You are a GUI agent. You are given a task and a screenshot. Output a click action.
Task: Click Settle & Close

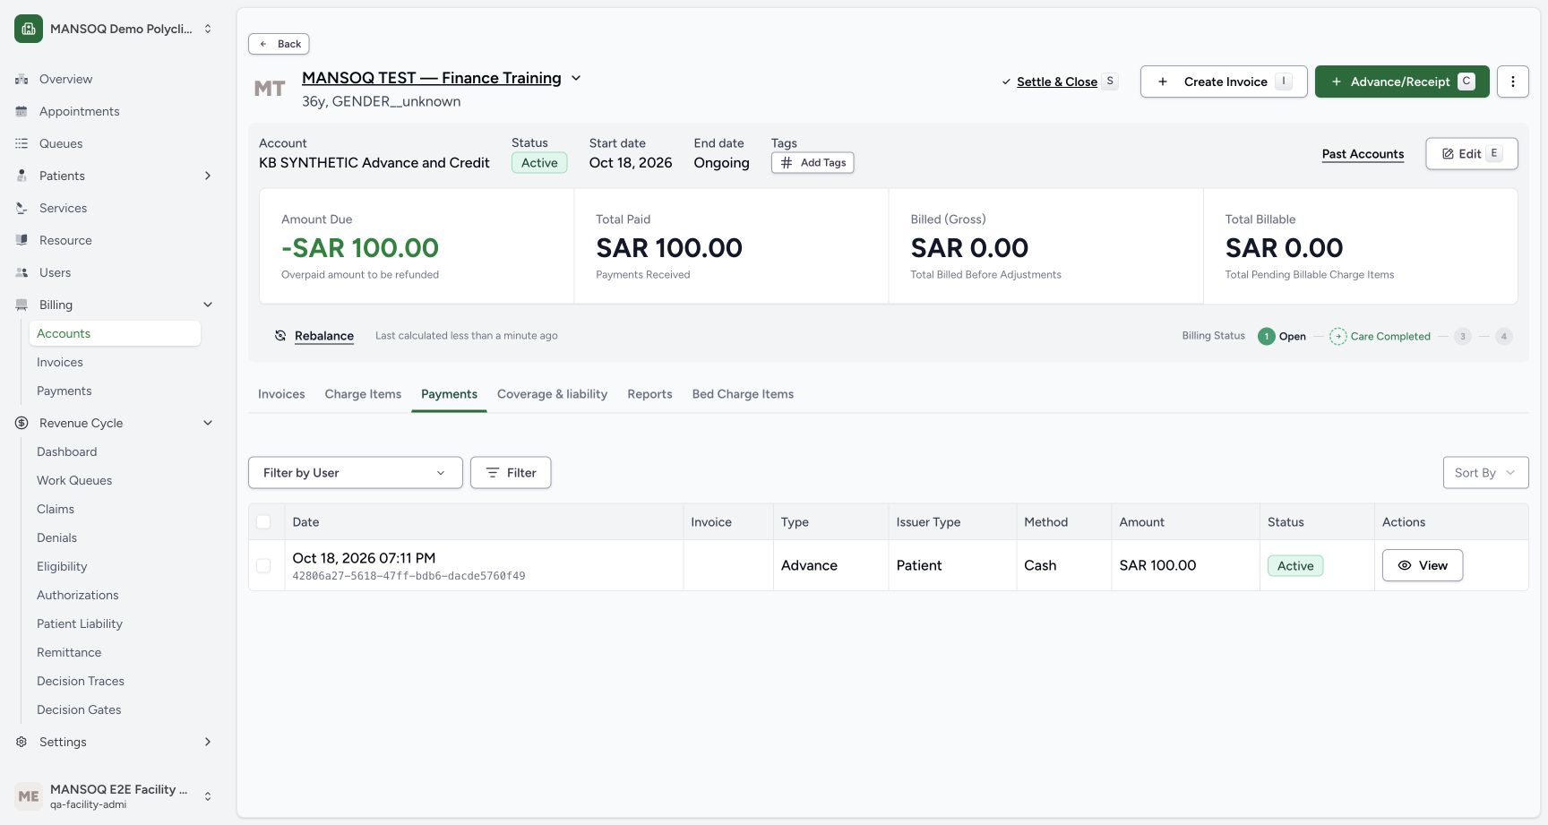[1059, 82]
